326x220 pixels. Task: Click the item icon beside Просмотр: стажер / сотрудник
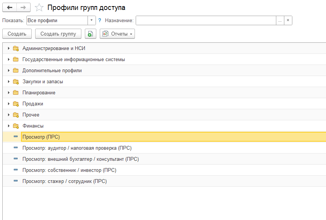(16, 181)
